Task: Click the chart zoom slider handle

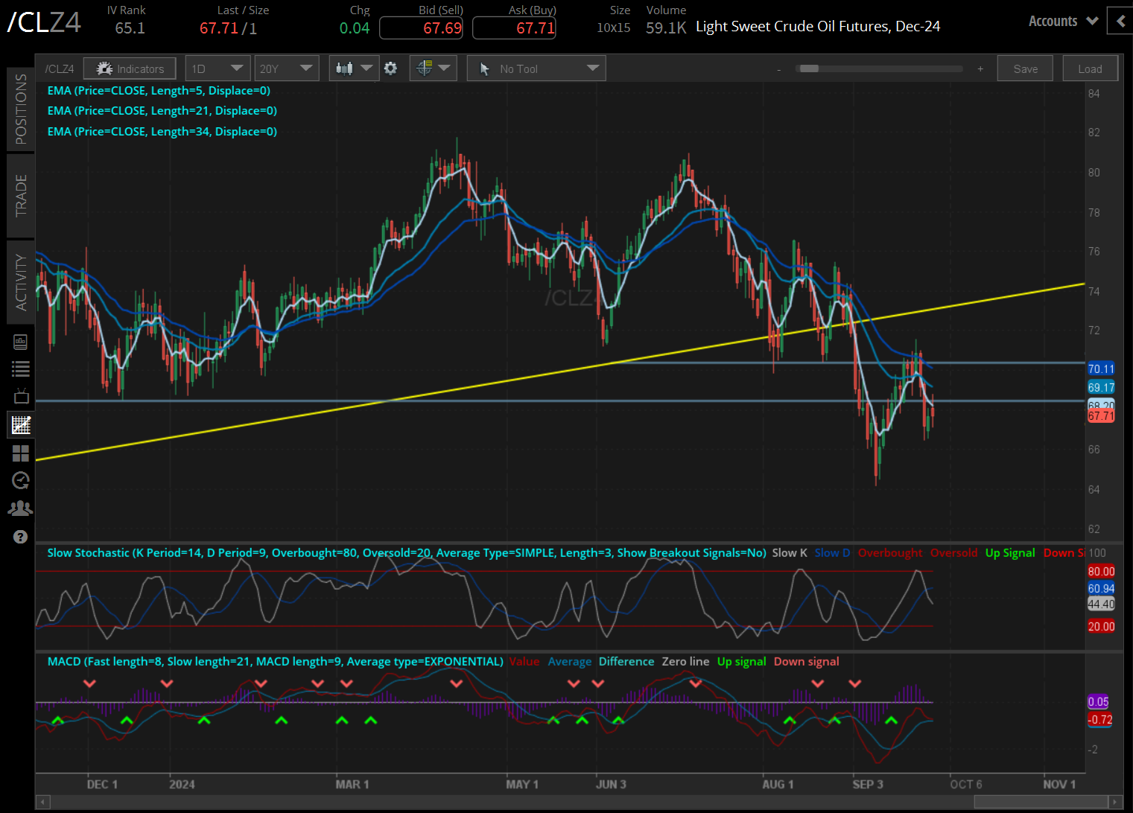Action: point(809,68)
